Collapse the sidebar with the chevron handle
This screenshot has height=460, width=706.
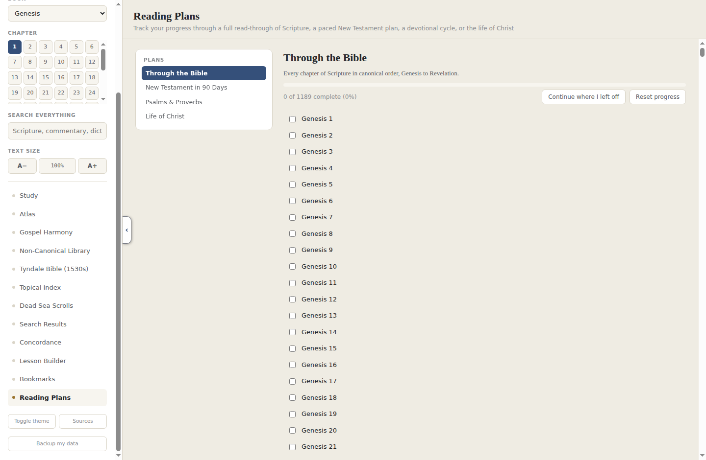(x=126, y=230)
